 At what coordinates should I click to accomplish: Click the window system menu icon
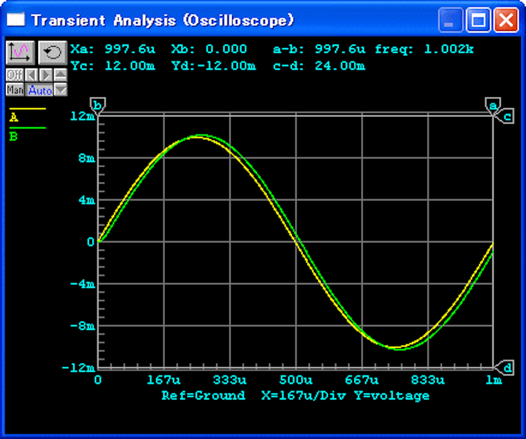[x=16, y=19]
